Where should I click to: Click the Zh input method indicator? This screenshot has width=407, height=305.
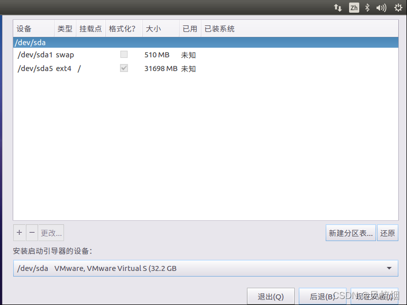click(354, 8)
